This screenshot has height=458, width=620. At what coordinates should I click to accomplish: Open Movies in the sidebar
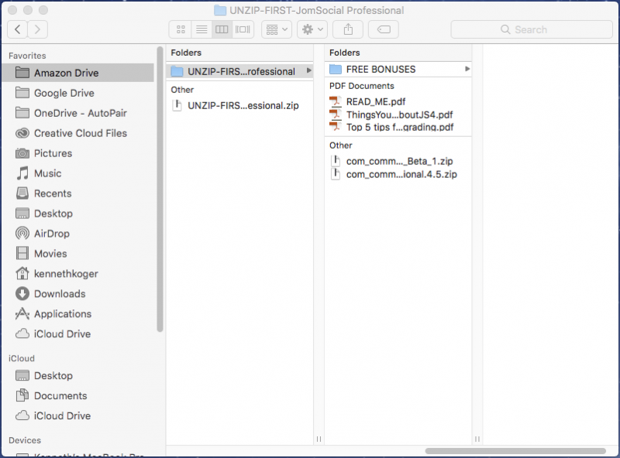pos(78,254)
